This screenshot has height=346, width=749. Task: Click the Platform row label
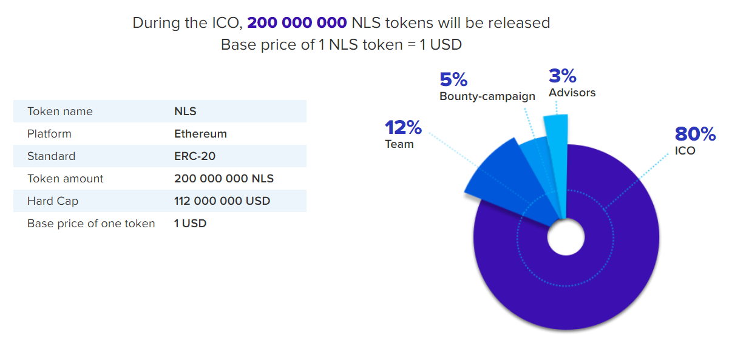(49, 134)
